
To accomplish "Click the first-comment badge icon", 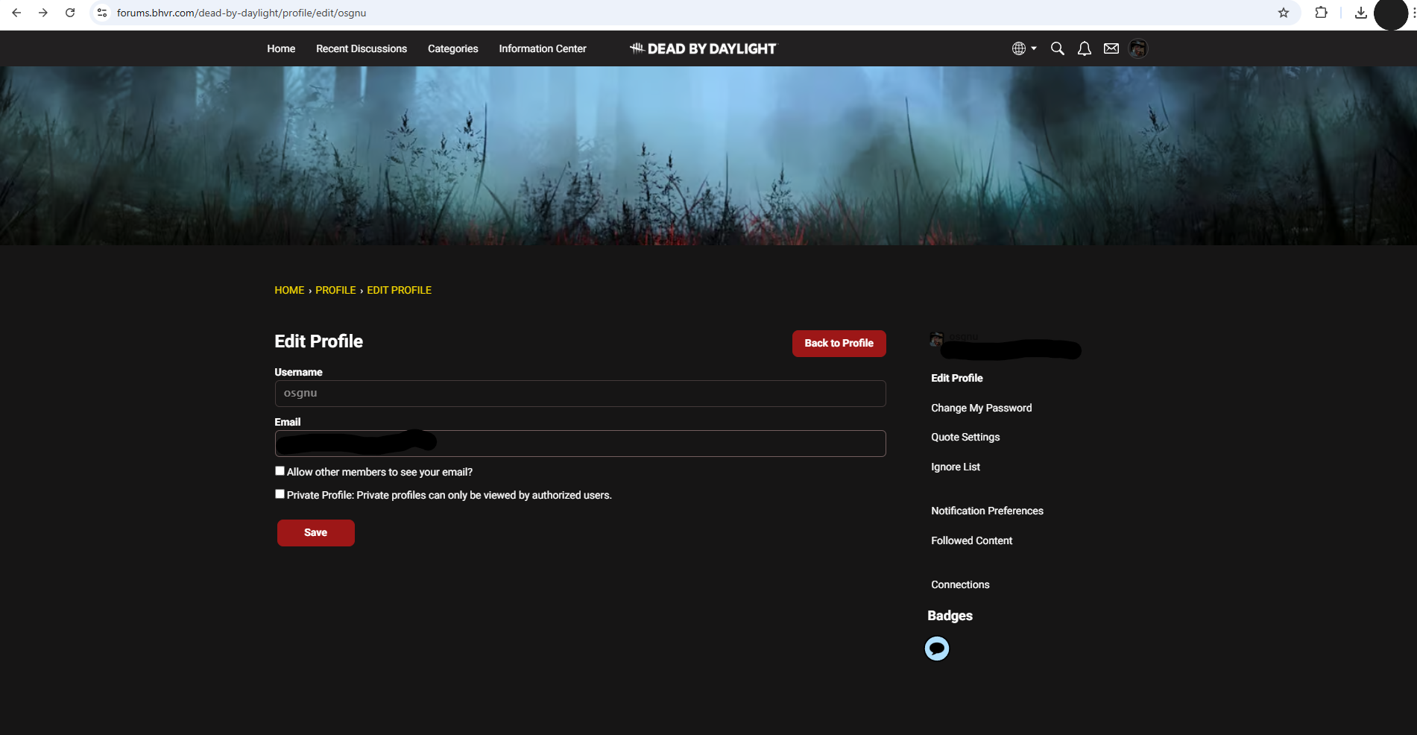I will (937, 649).
